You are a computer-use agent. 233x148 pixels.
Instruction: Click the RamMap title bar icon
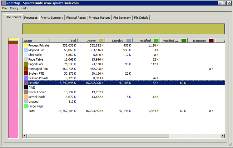pyautogui.click(x=3, y=3)
